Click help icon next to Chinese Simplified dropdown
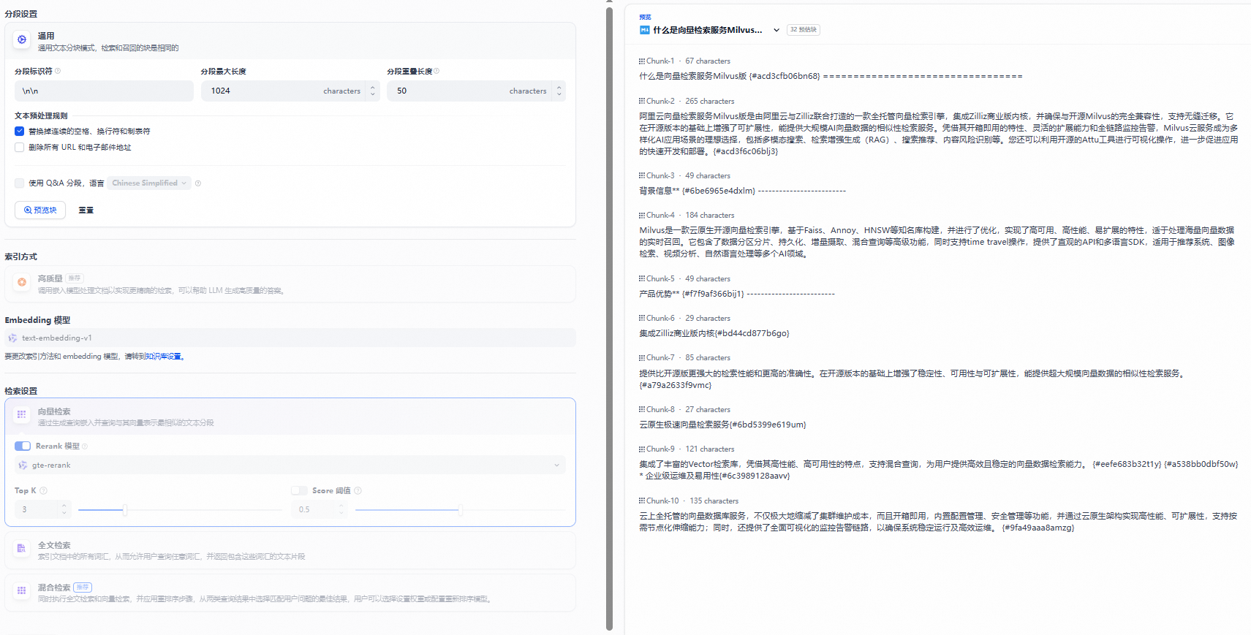The image size is (1251, 635). [x=198, y=183]
